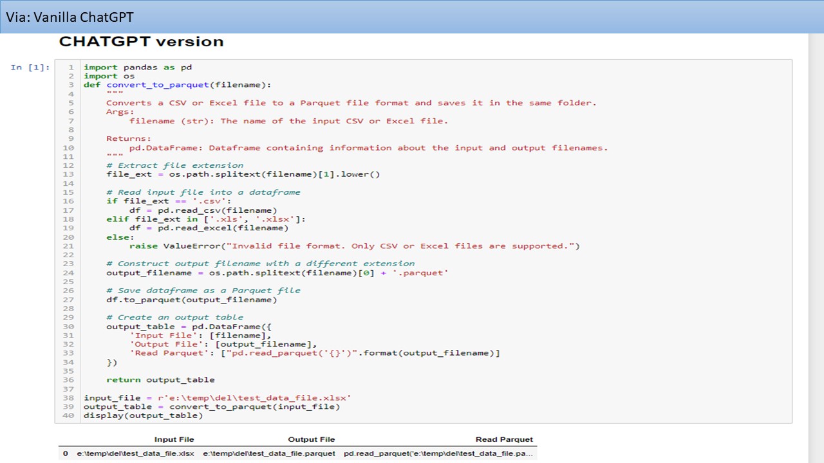
Task: Click the pd.read_csv(filename) line
Action: [203, 210]
